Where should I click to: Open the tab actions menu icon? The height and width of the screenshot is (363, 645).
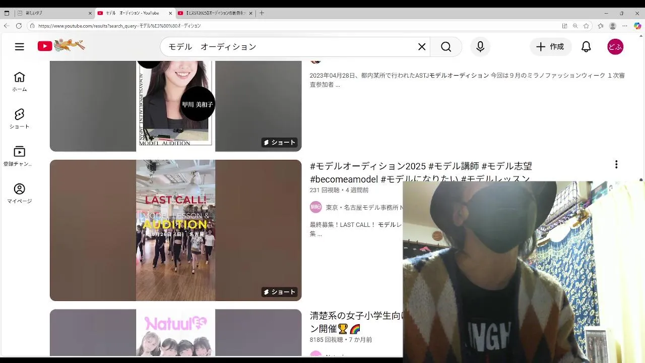click(7, 13)
